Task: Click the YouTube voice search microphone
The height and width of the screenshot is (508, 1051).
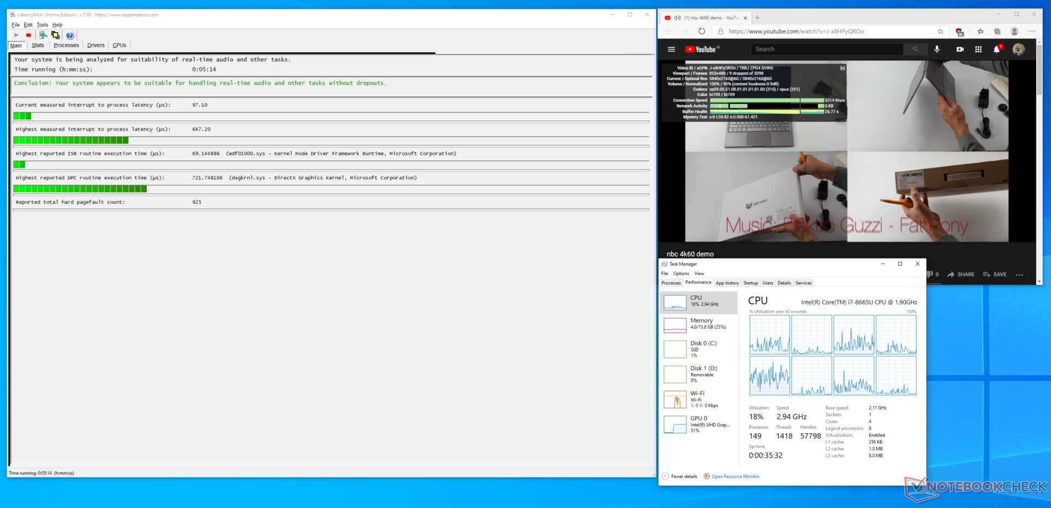Action: click(x=937, y=49)
